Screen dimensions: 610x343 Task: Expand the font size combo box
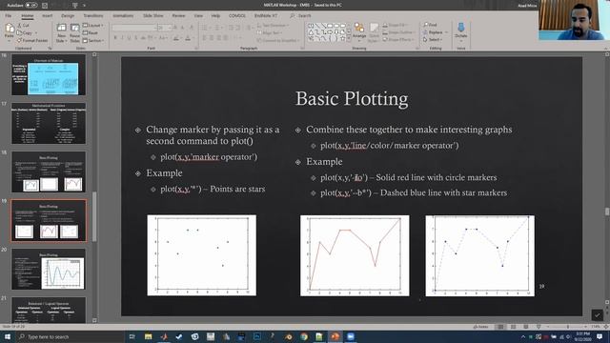coord(169,28)
